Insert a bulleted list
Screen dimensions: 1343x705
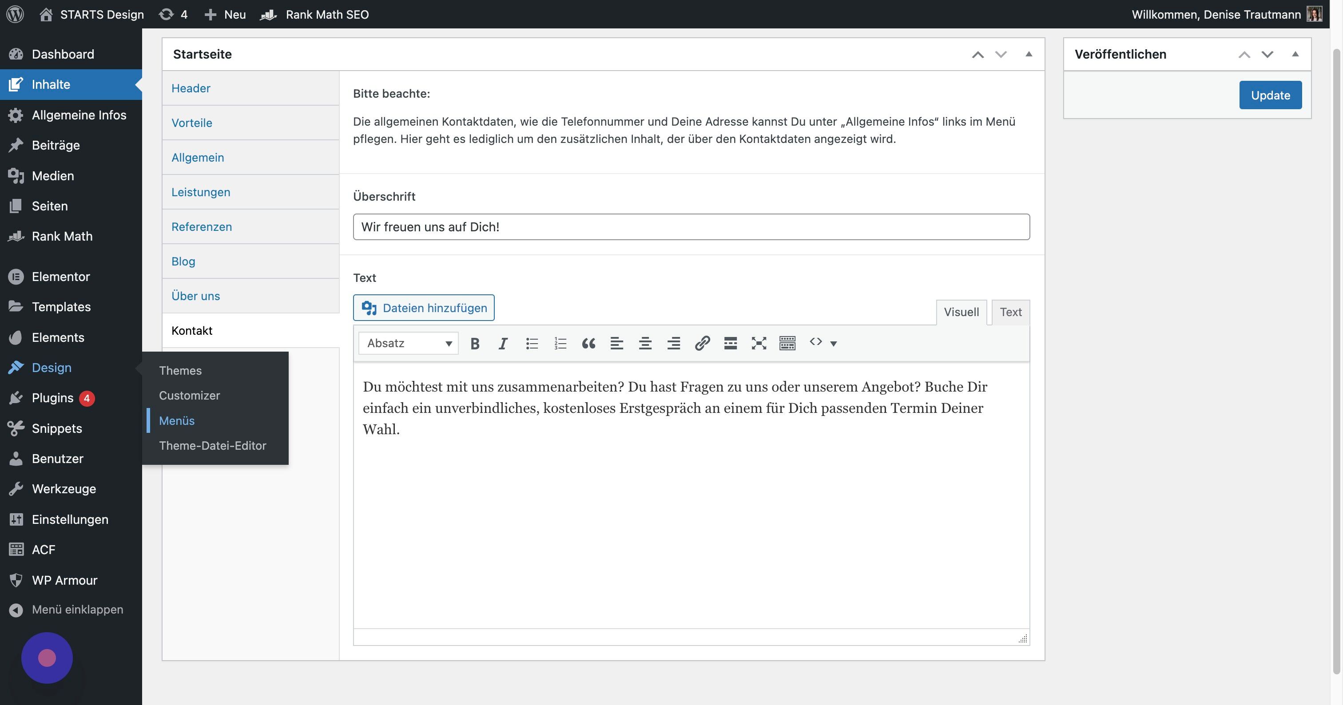pos(532,343)
